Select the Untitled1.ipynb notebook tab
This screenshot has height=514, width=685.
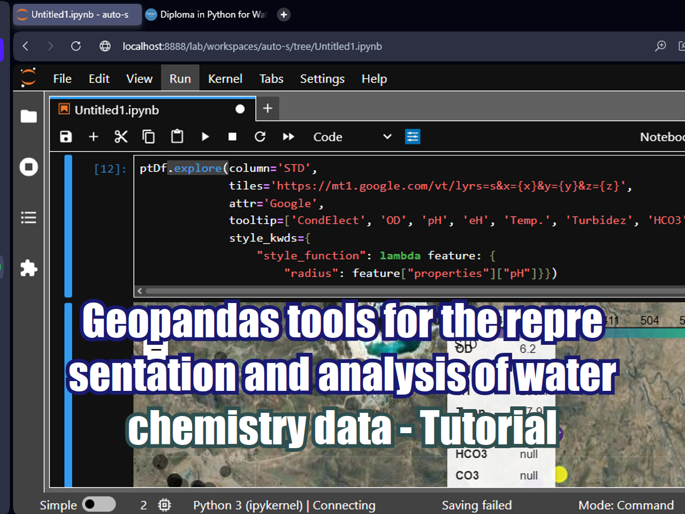[153, 110]
